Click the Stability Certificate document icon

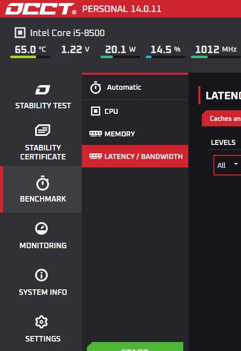(x=43, y=130)
